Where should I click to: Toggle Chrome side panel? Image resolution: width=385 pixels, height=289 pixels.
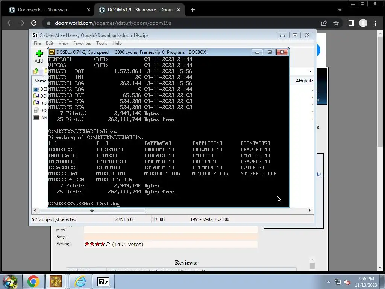351,23
